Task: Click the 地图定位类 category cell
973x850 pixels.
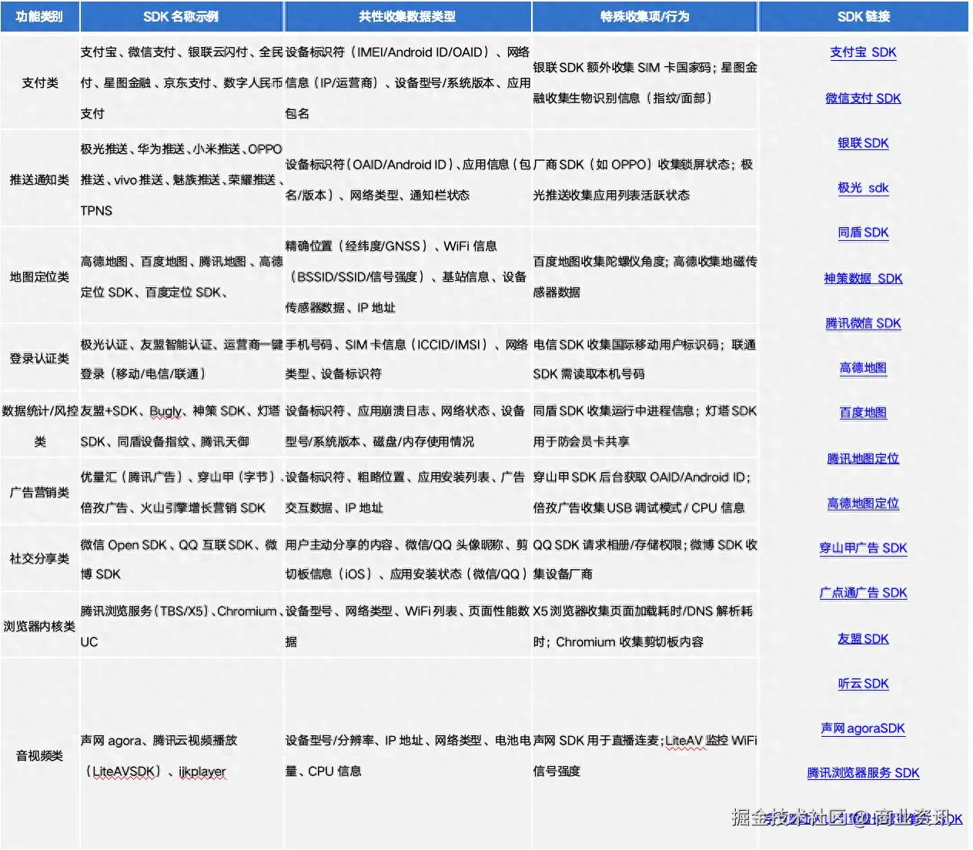Action: point(39,276)
